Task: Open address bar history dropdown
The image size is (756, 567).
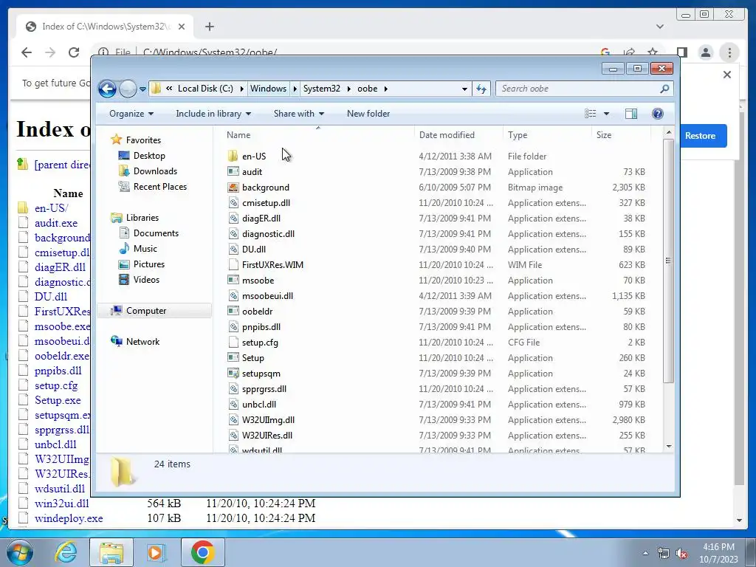Action: 464,89
